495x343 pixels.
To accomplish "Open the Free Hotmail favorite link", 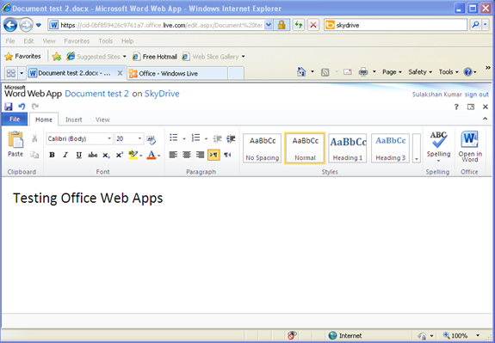I will point(155,57).
